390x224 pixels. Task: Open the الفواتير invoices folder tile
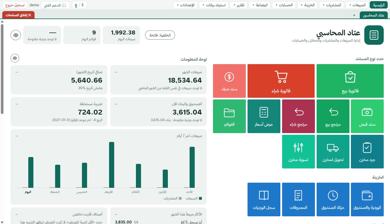(229, 116)
